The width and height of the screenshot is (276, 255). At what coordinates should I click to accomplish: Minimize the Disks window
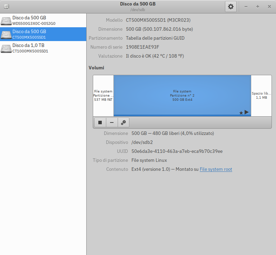tap(246, 7)
